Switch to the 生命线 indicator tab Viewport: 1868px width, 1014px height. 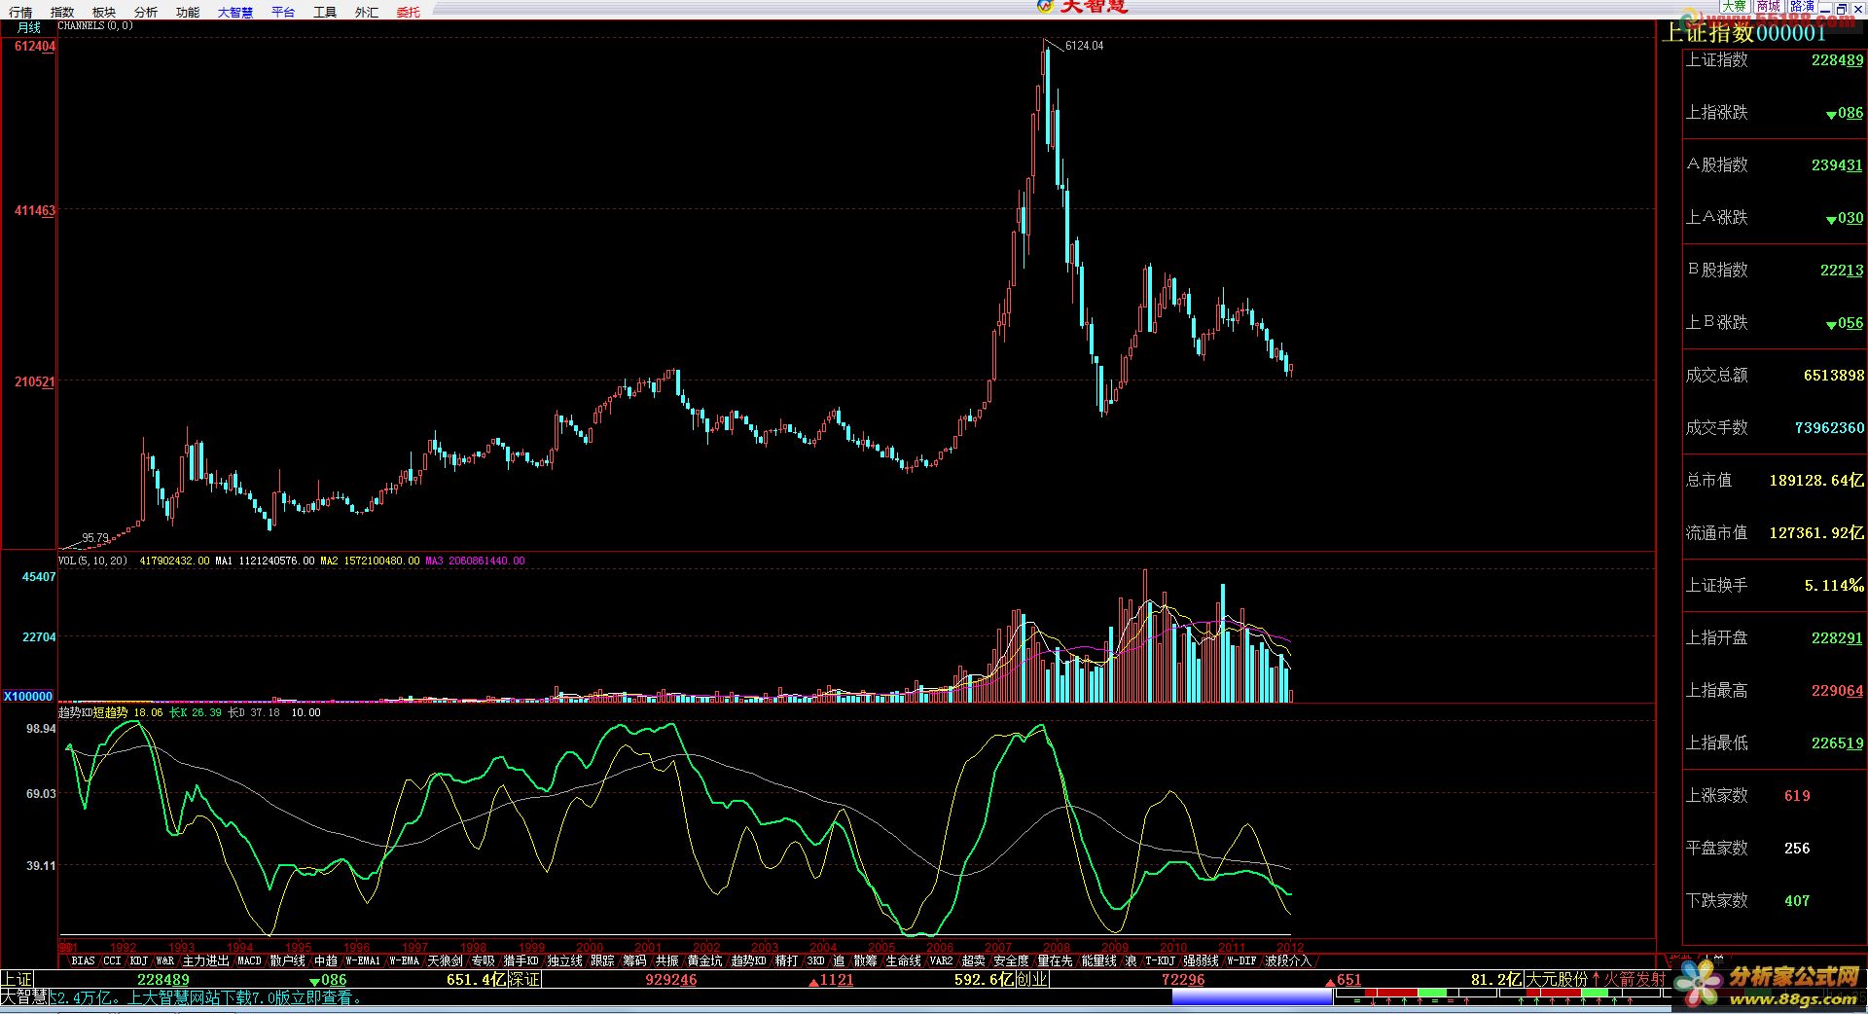tap(903, 960)
